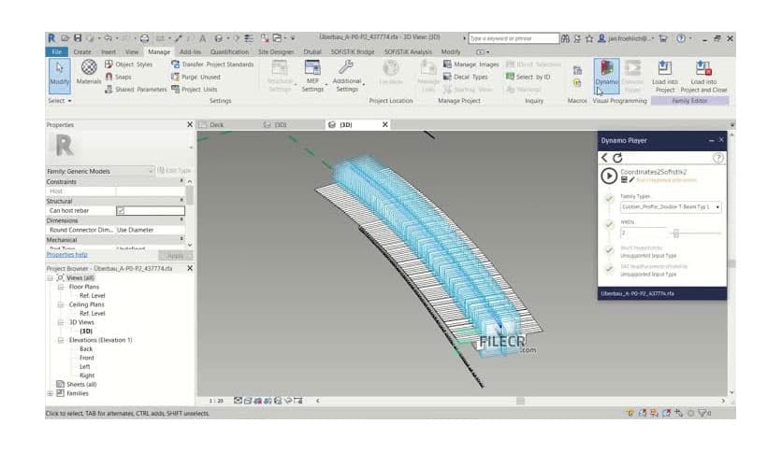The height and width of the screenshot is (452, 782).
Task: Click the Open folder icon in quick access toolbar
Action: 65,38
